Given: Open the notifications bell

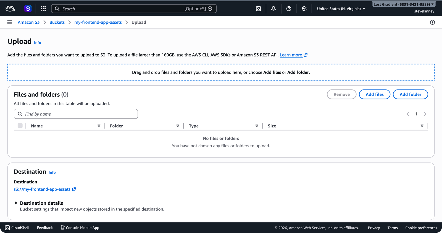Looking at the screenshot, I should coord(273,9).
